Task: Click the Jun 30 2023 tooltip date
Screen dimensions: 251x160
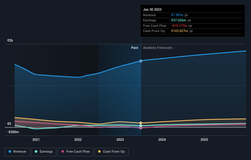Action: tap(152, 9)
